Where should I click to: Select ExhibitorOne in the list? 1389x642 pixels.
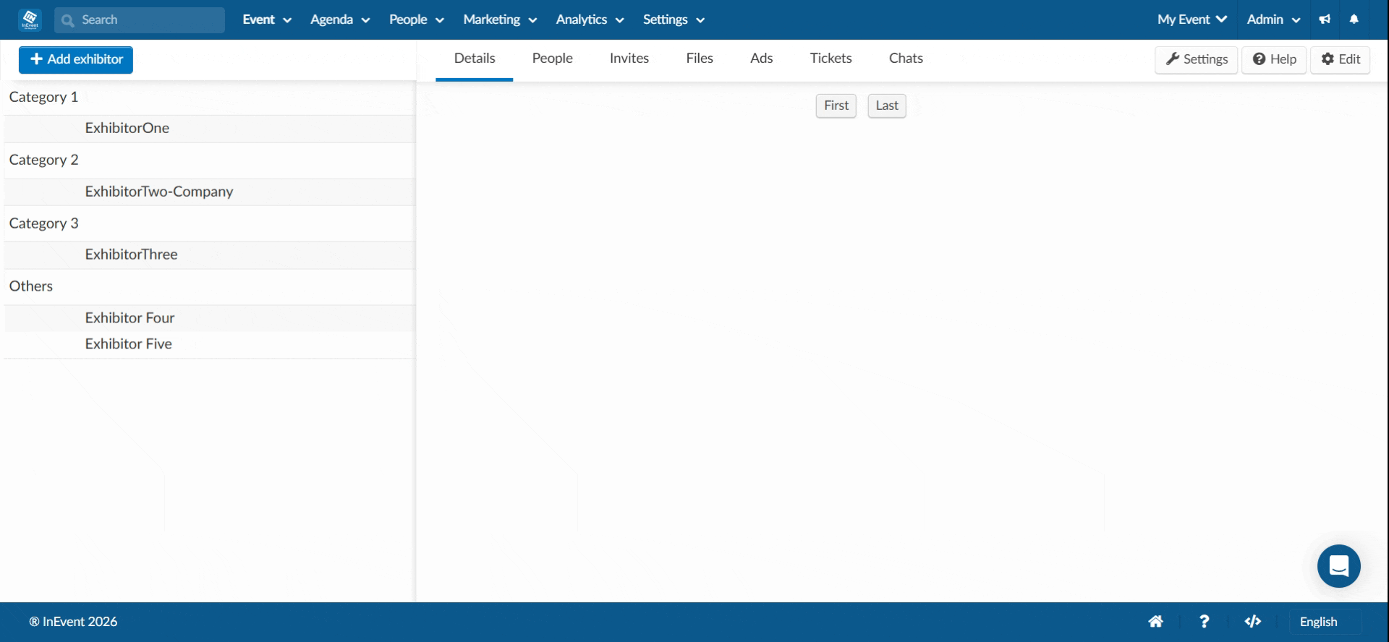coord(210,129)
